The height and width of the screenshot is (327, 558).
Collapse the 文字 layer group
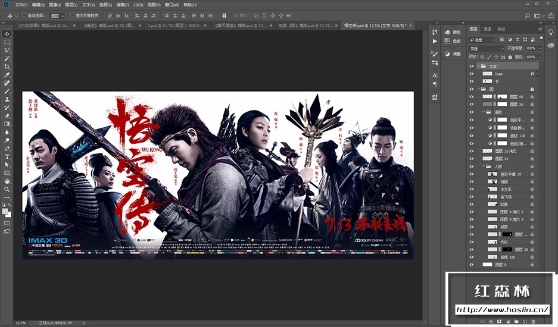(479, 66)
